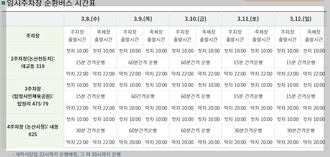Click the '임시주차장 순환버스 시간표' heading

coord(51,3)
